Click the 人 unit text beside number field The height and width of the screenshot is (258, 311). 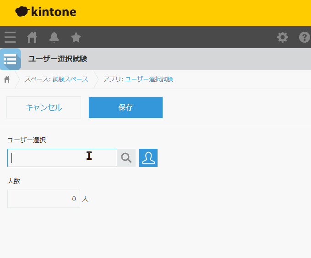coord(85,199)
